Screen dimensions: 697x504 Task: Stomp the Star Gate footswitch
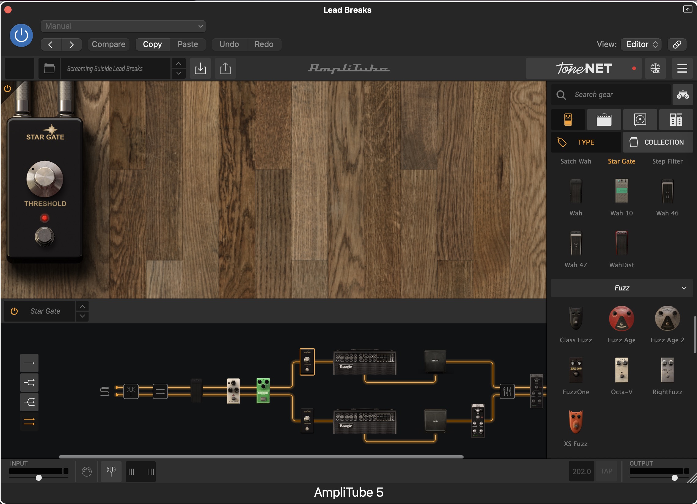click(45, 236)
